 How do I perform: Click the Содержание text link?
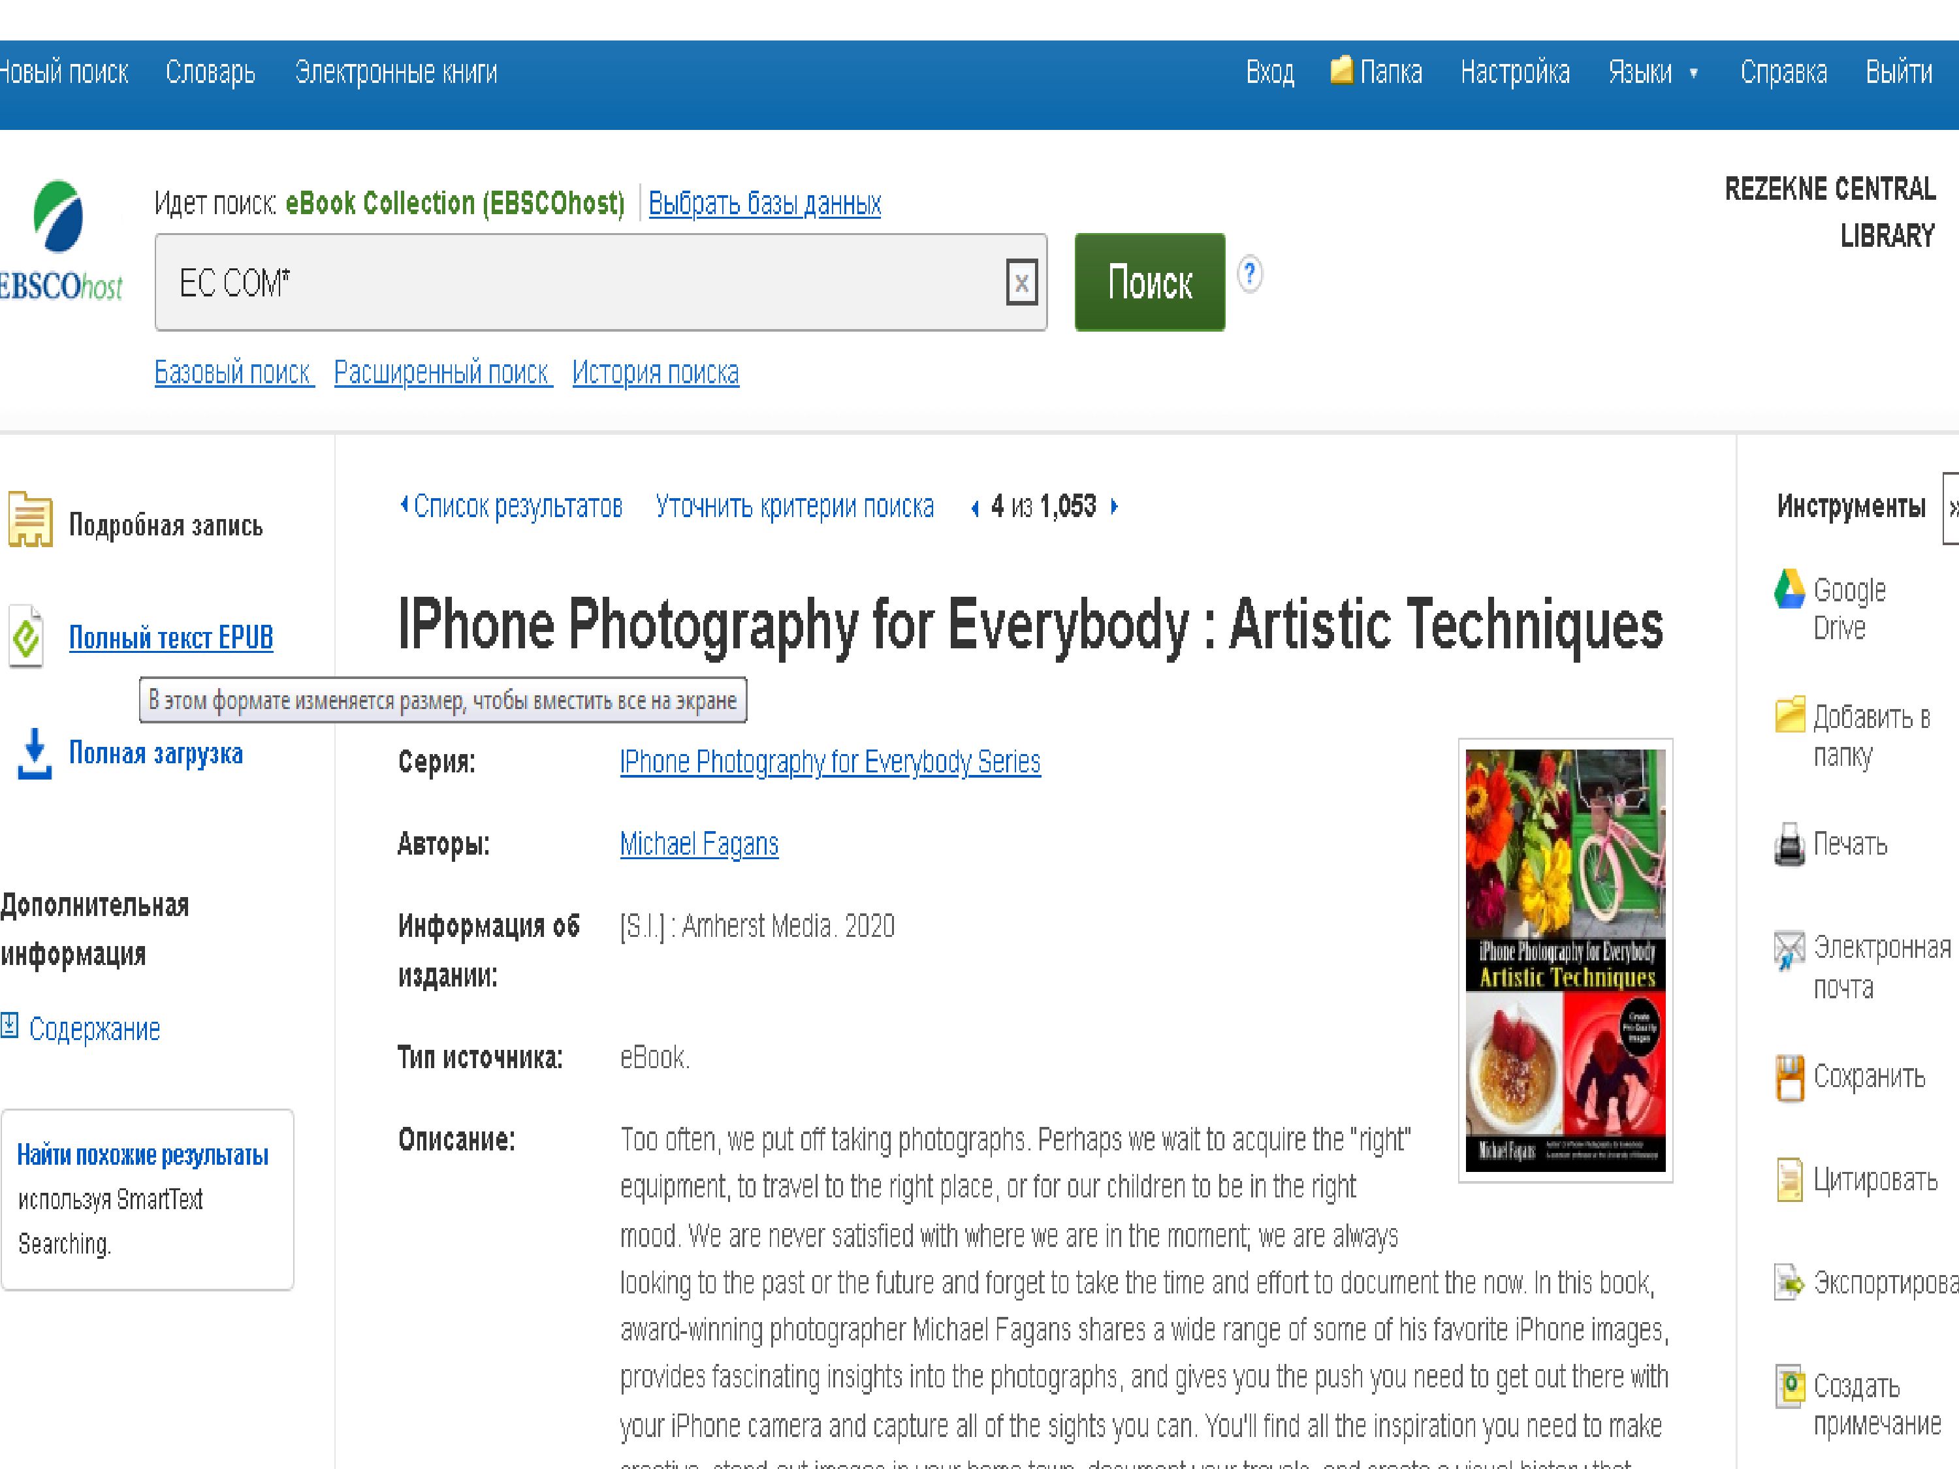pyautogui.click(x=95, y=1029)
